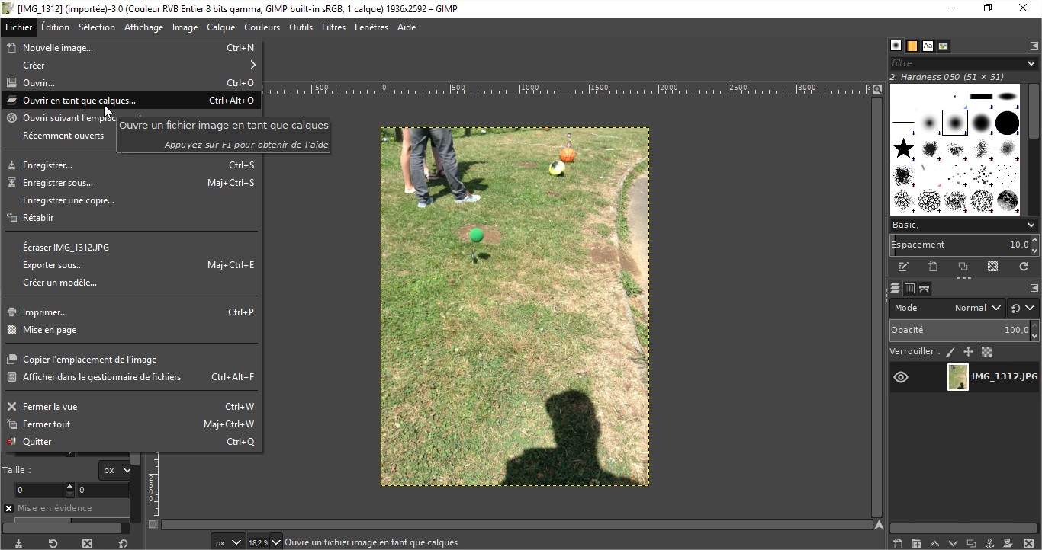The width and height of the screenshot is (1042, 550).
Task: Open the Patterns tab in the top dock
Action: [x=912, y=46]
